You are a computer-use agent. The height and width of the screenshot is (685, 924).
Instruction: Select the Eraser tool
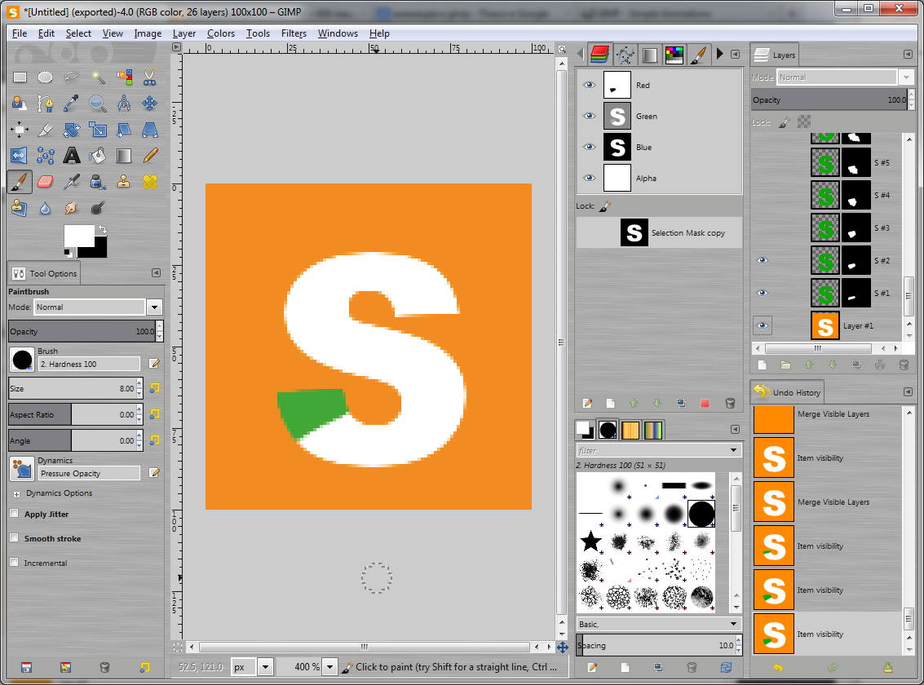pyautogui.click(x=46, y=182)
